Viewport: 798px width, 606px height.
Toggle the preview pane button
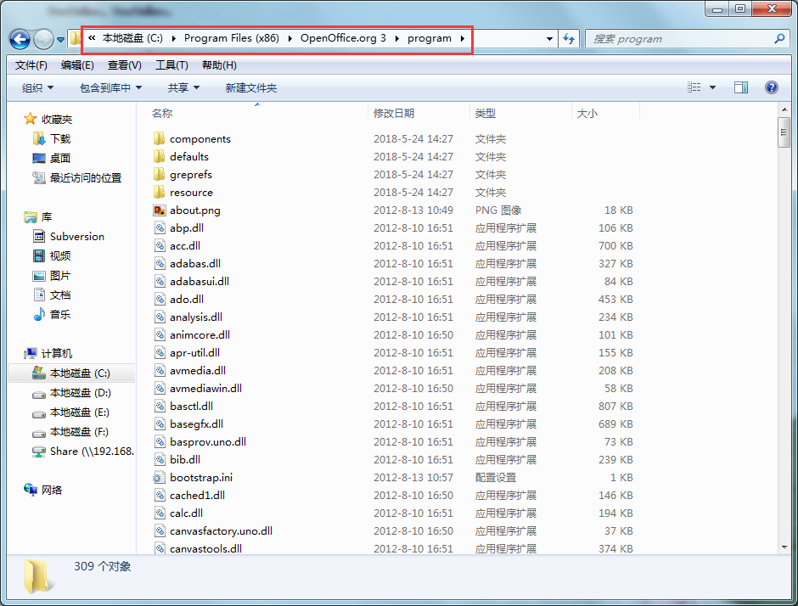(x=741, y=87)
